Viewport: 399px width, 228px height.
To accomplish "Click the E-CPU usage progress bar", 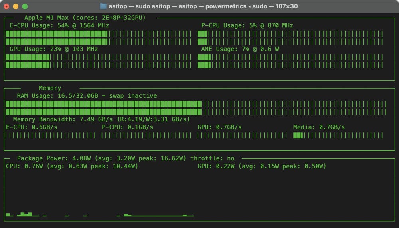I will tap(98, 37).
